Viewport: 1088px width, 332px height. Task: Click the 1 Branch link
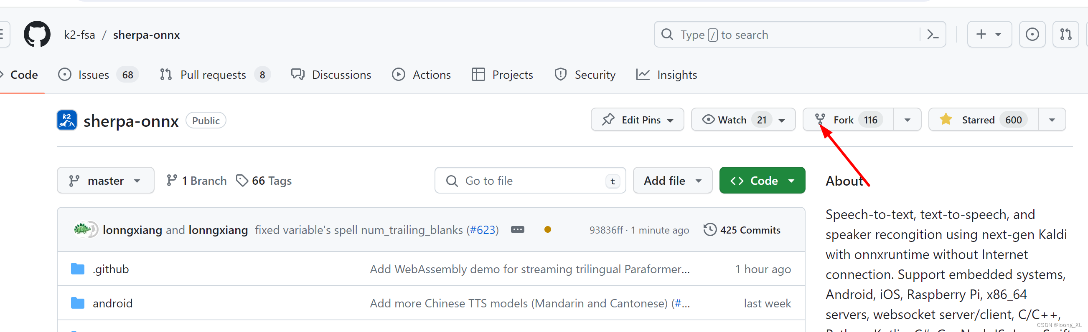coord(196,181)
